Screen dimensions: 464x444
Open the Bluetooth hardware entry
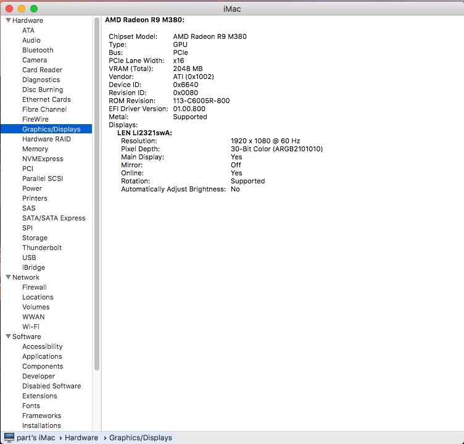[x=38, y=50]
